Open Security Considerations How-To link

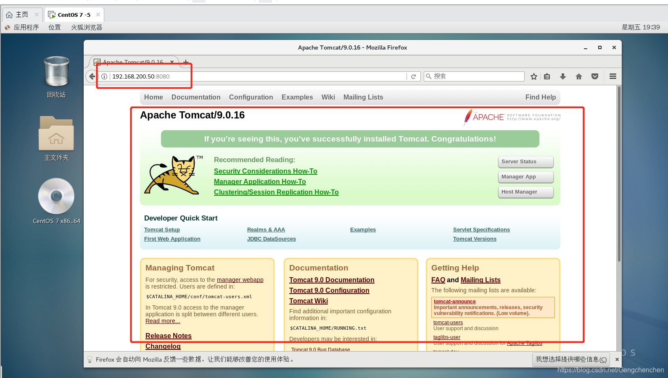(266, 171)
